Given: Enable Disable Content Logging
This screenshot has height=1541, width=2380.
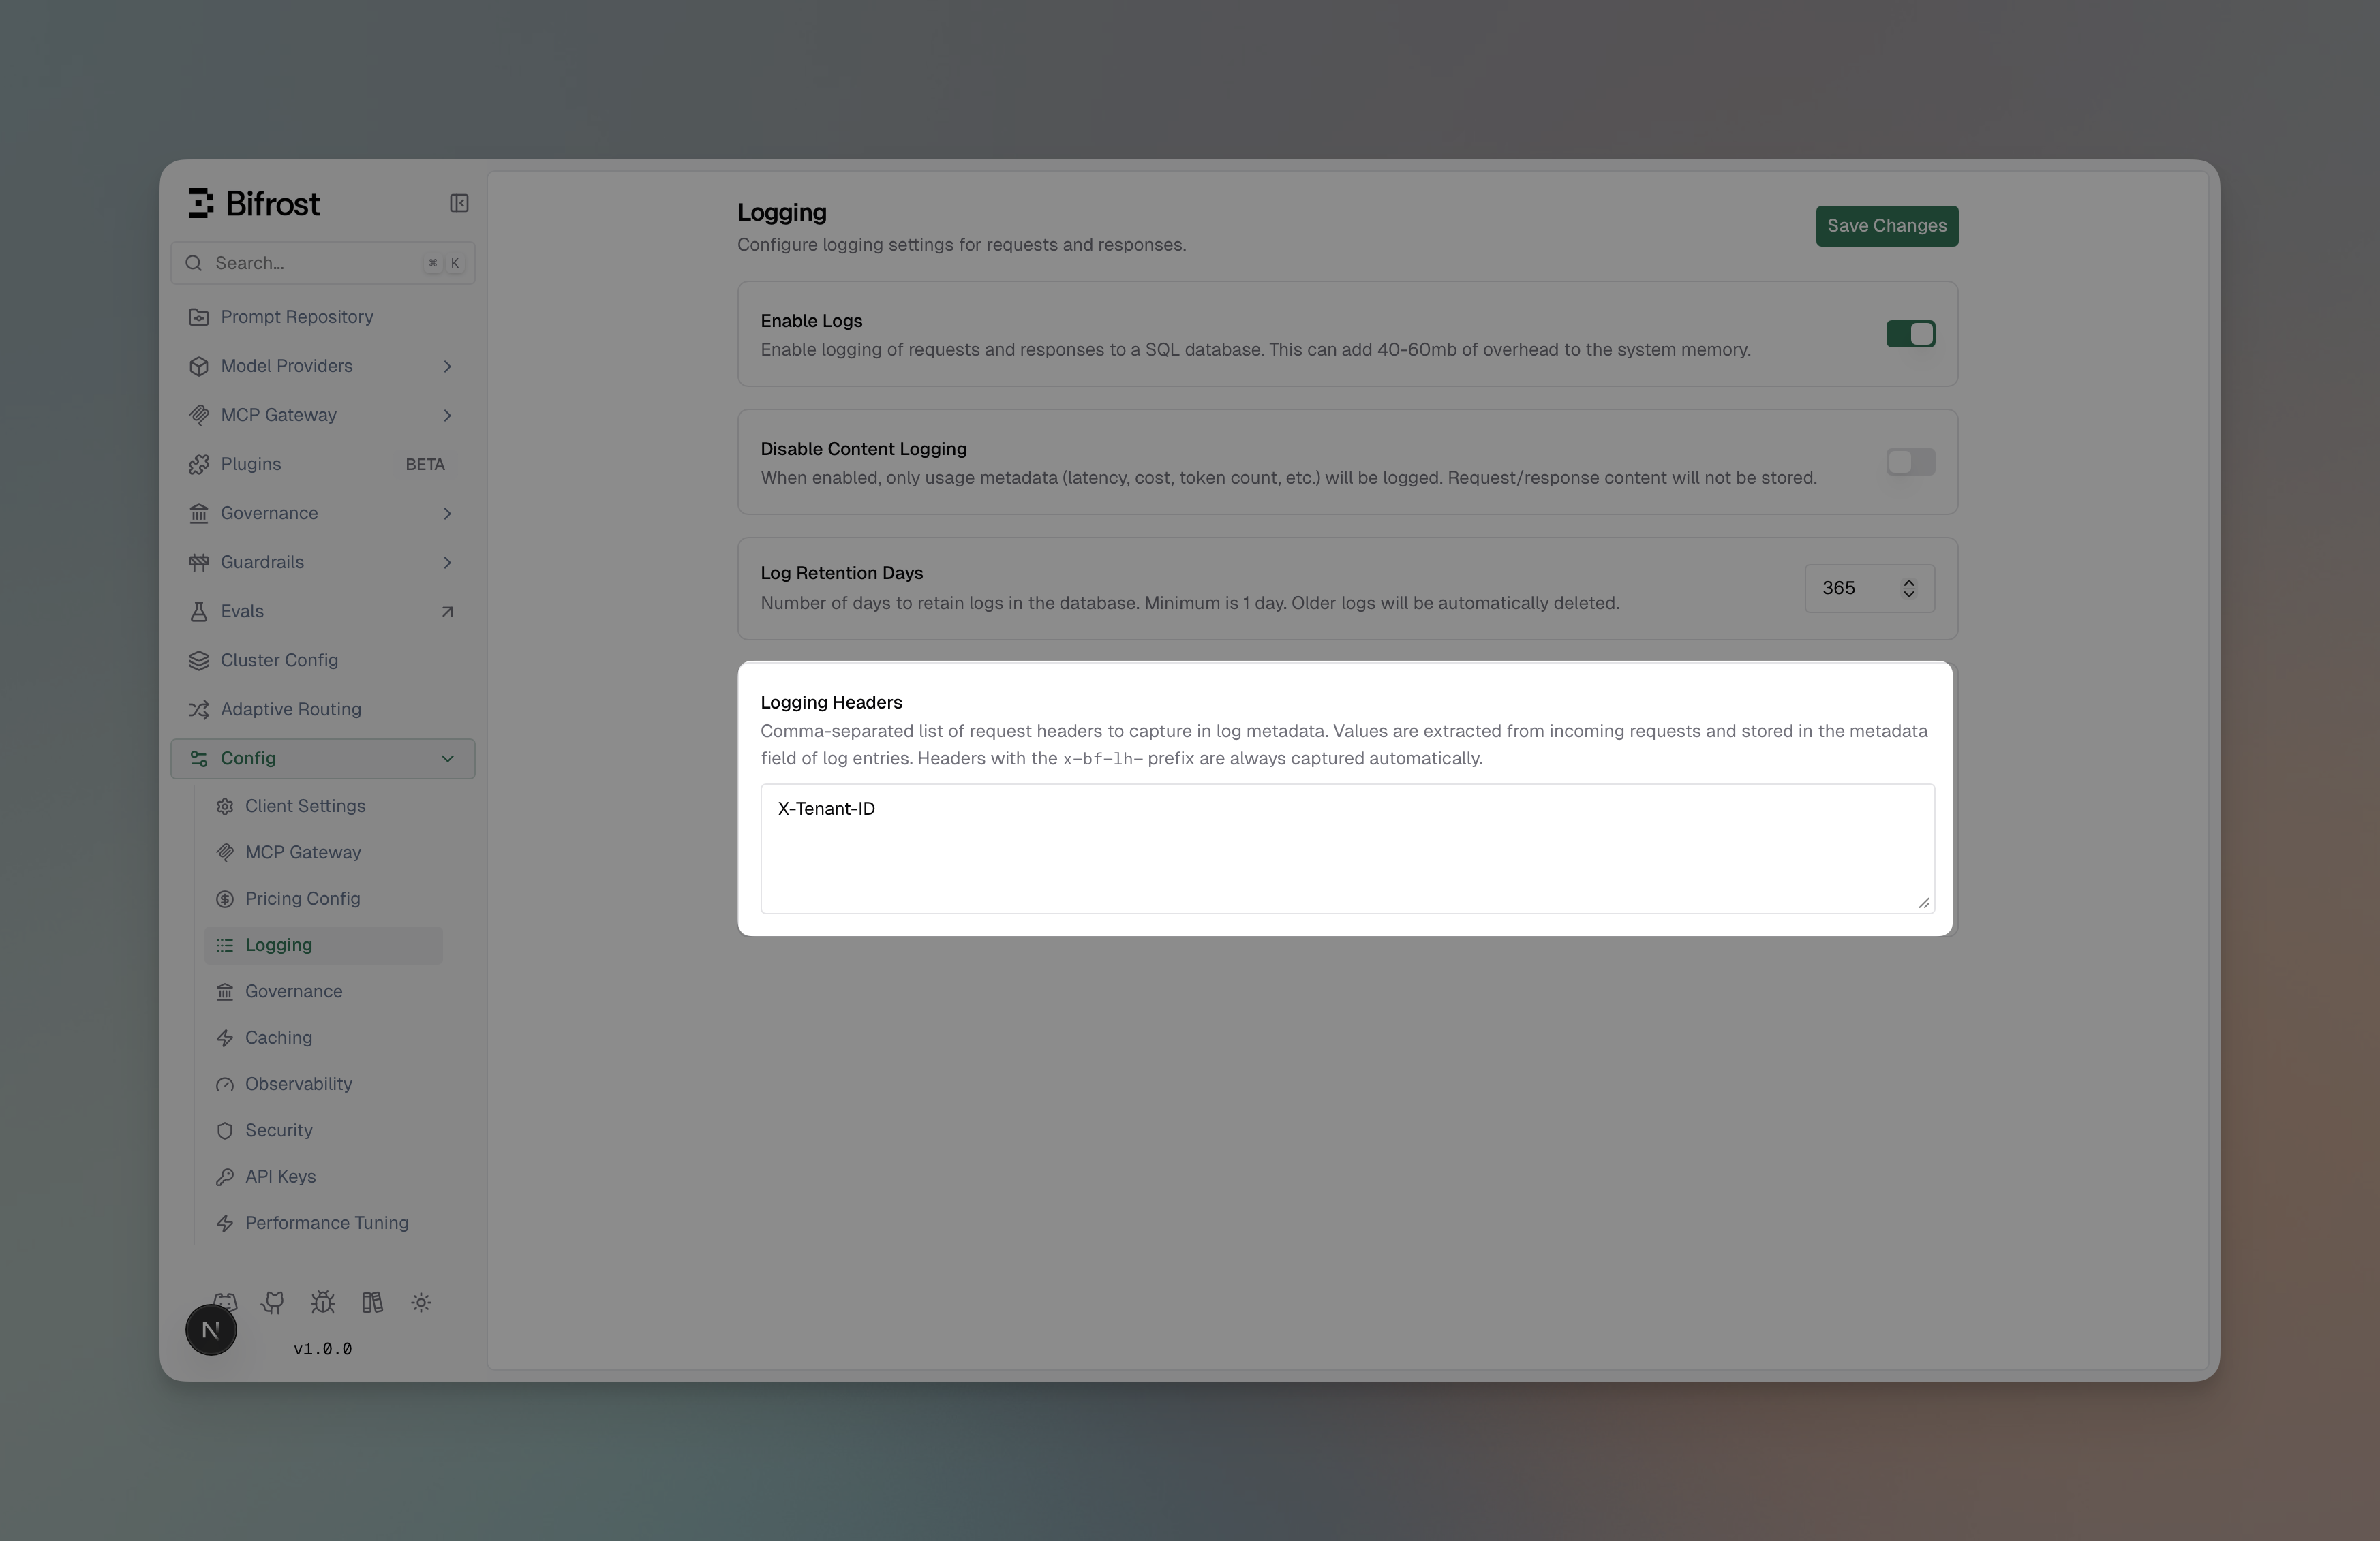Looking at the screenshot, I should pyautogui.click(x=1910, y=462).
